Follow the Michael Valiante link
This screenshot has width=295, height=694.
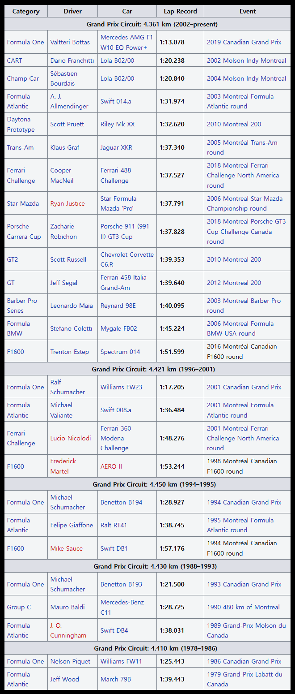point(61,410)
